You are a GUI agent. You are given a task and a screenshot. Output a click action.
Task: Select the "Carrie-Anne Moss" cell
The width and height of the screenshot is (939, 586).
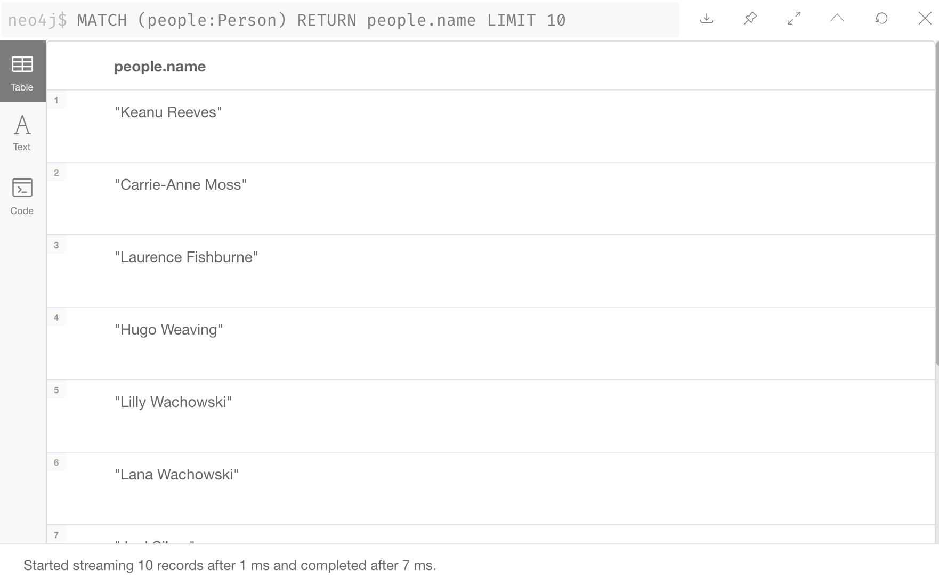tap(181, 185)
